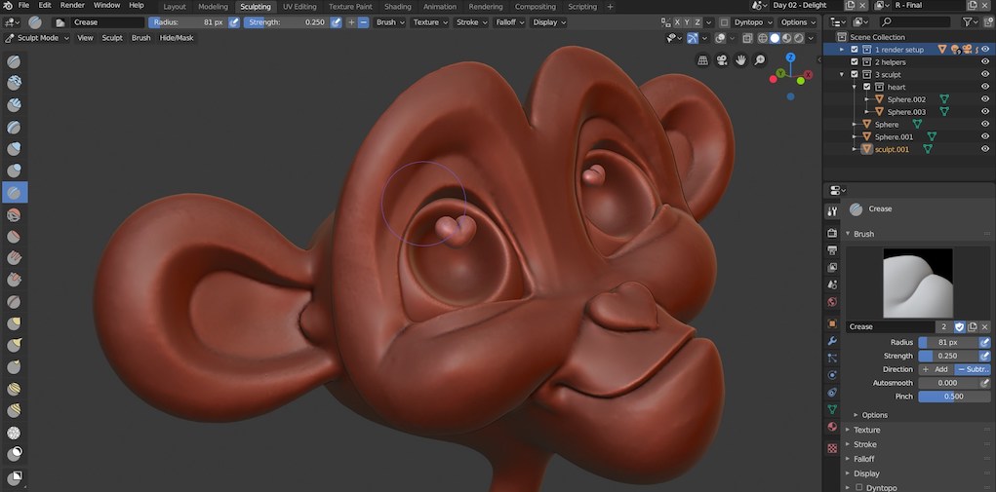Hide the 2 helpers collection
The width and height of the screenshot is (996, 492).
click(984, 62)
